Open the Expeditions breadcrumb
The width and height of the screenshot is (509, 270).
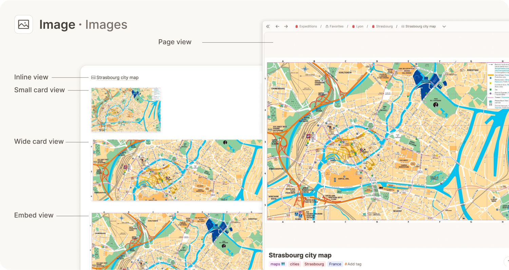click(x=306, y=26)
